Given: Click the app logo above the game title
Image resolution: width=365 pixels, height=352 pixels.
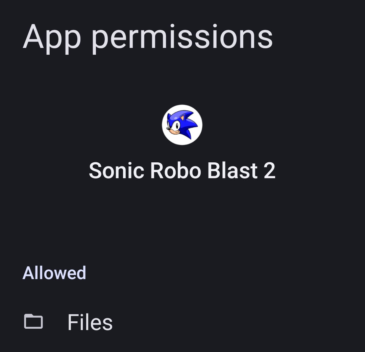Looking at the screenshot, I should click(182, 125).
